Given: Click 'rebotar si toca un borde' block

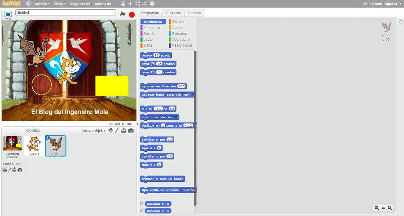Looking at the screenshot, I should tap(162, 179).
